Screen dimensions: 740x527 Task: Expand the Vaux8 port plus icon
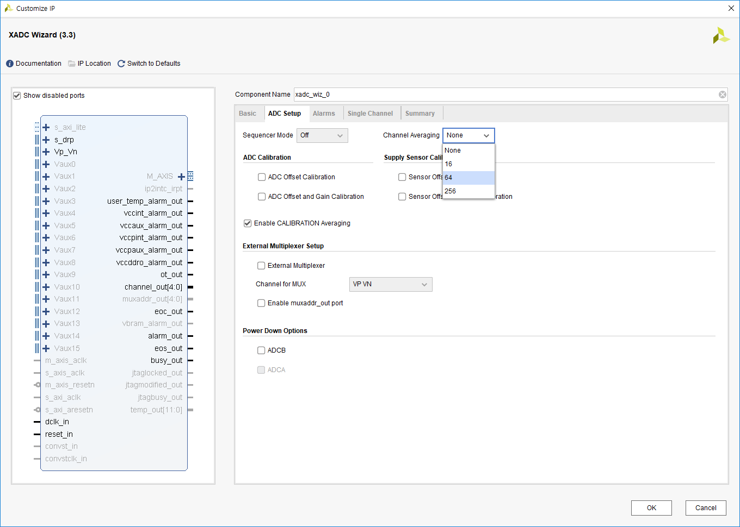click(x=46, y=262)
